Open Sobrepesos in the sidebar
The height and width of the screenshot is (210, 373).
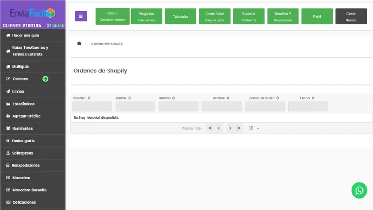33,153
